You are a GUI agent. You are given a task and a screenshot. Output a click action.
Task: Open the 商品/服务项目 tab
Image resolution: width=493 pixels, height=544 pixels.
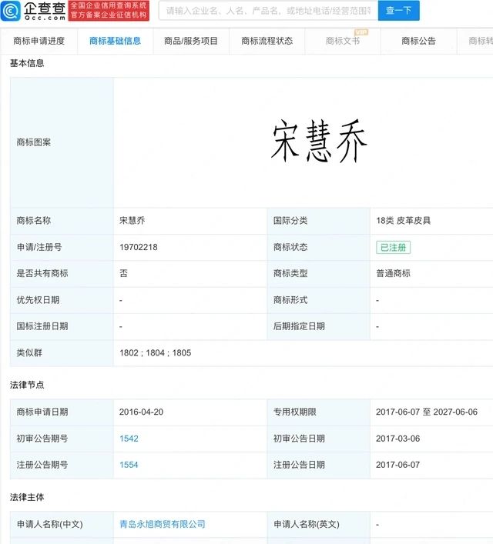click(191, 41)
